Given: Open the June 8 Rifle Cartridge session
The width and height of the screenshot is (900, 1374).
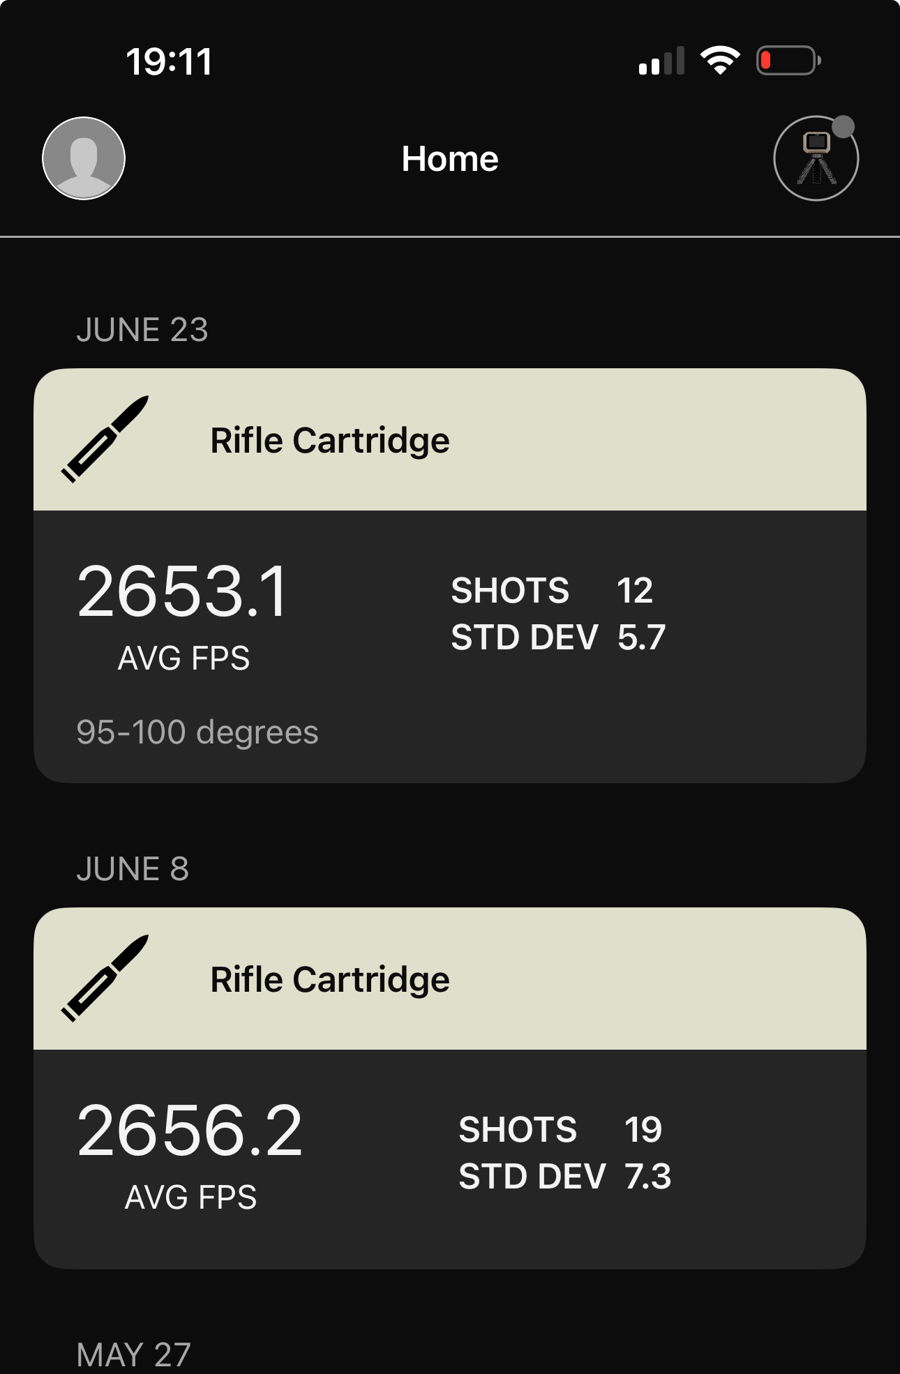Looking at the screenshot, I should [330, 980].
